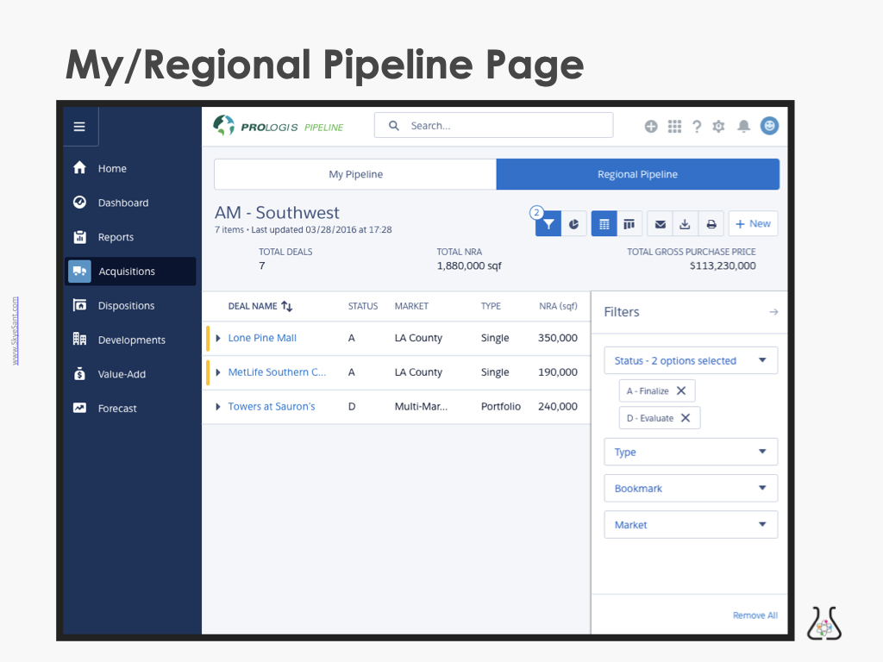Click the 240,000 NRA value

coord(558,407)
